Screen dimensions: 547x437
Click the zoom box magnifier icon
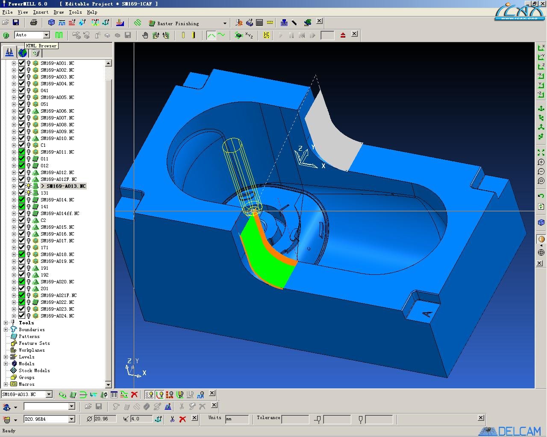click(541, 181)
